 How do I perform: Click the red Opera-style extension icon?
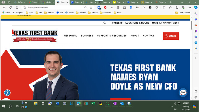click(105, 7)
